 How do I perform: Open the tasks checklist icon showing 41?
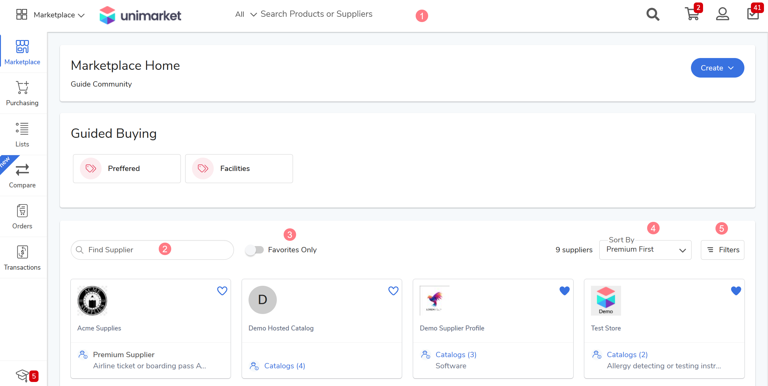click(x=753, y=14)
